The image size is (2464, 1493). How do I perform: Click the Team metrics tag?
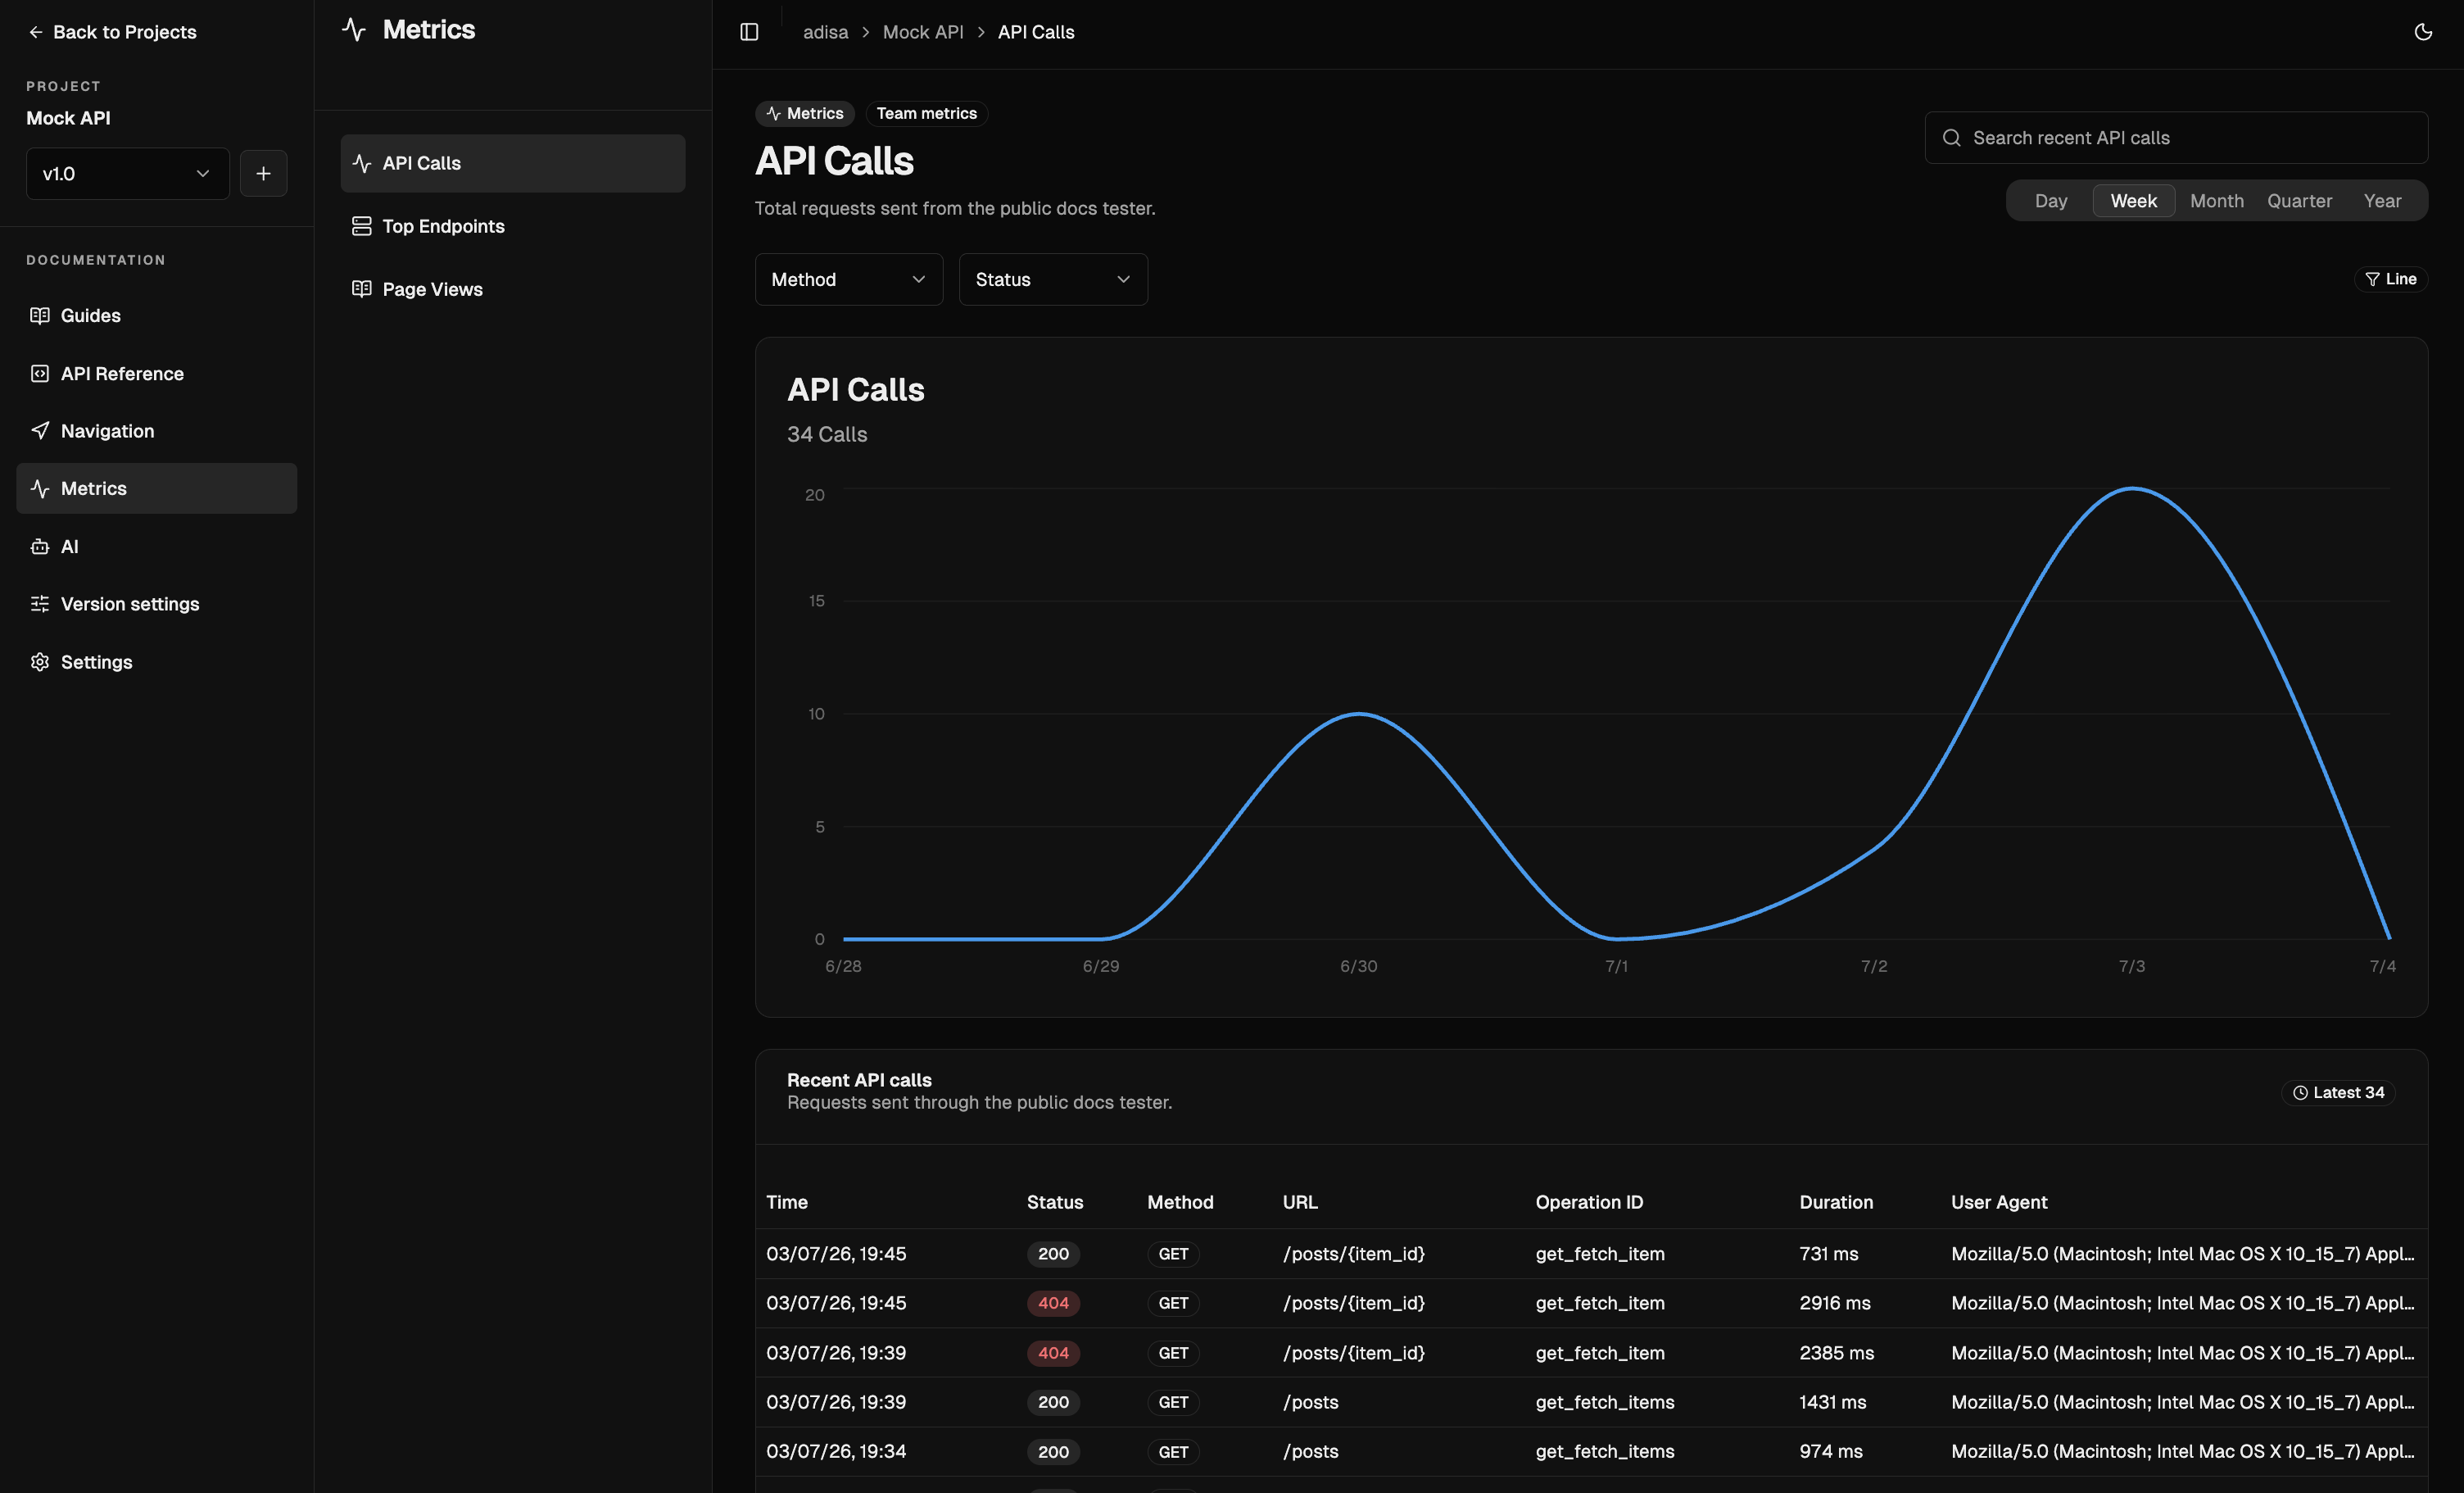pyautogui.click(x=927, y=113)
